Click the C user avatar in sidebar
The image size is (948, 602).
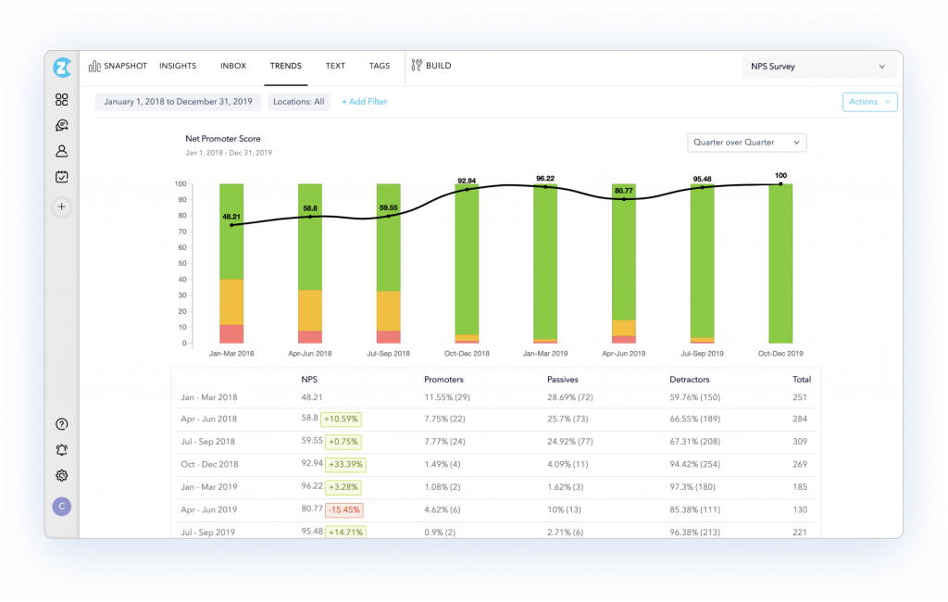click(61, 507)
